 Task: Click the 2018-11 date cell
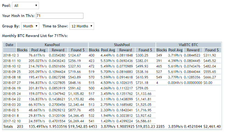[9, 61]
